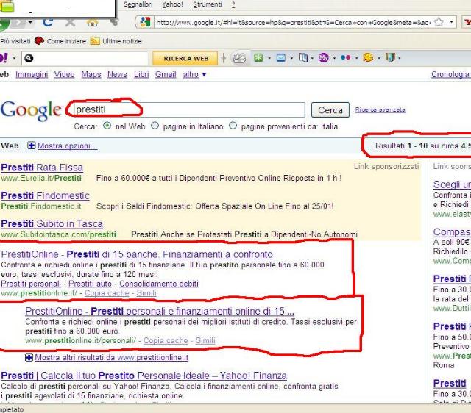
Task: Open the Segnalibri menu
Action: [138, 4]
